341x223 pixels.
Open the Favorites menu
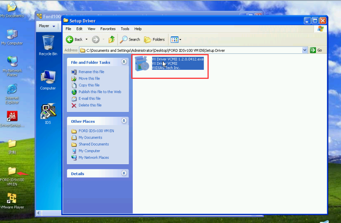[108, 29]
